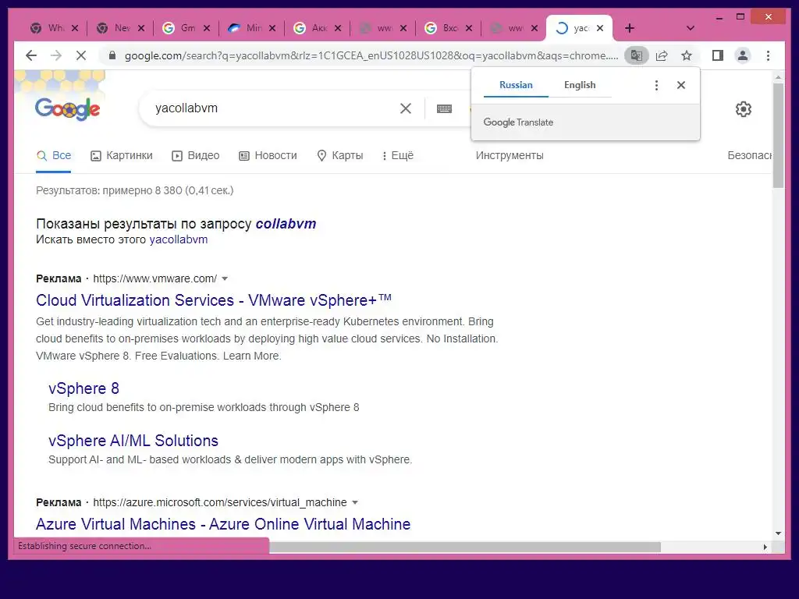Close the Gm... tab
The image size is (799, 599).
tap(206, 28)
